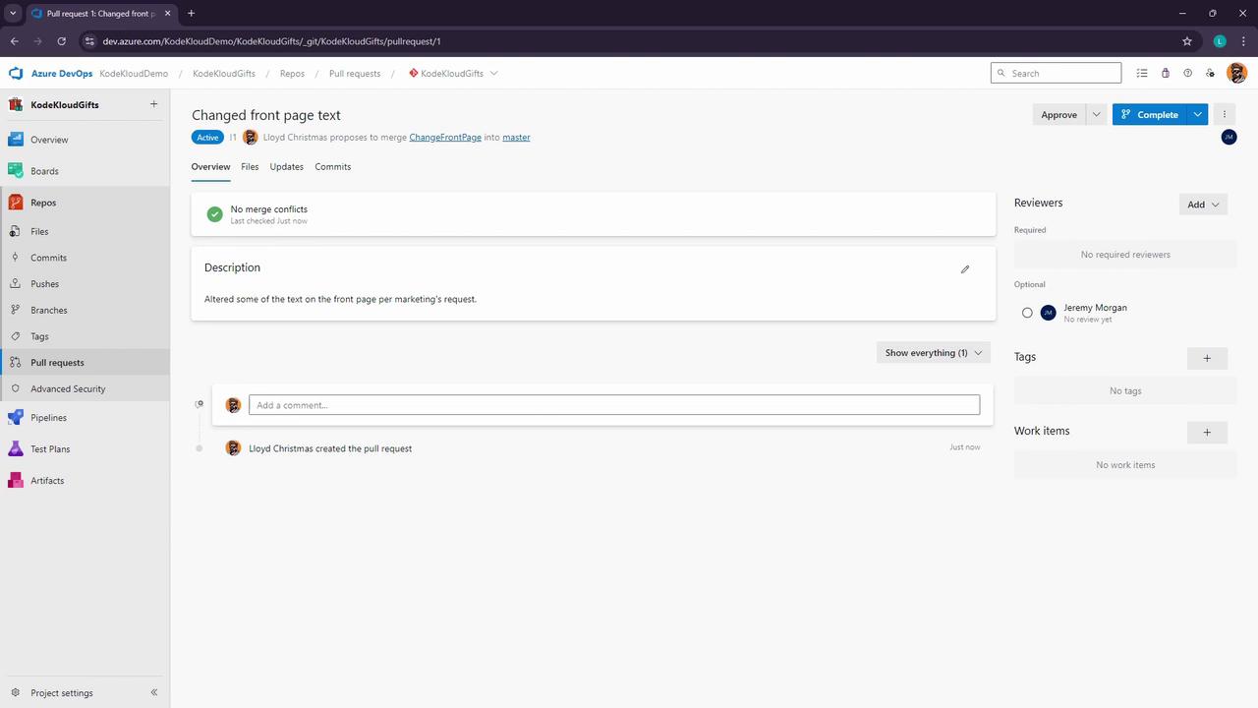The width and height of the screenshot is (1258, 708).
Task: Open the help question mark icon
Action: [1187, 73]
